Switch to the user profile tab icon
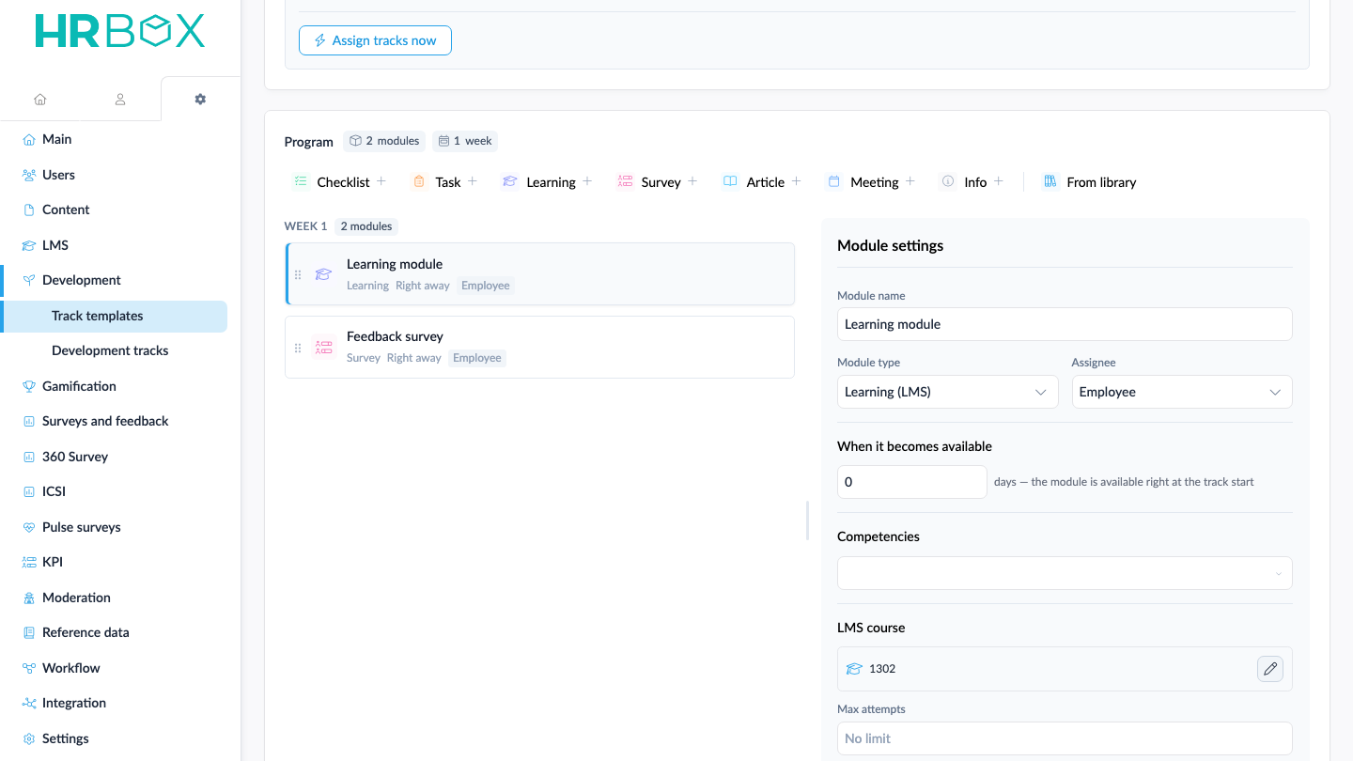Image resolution: width=1353 pixels, height=761 pixels. [x=120, y=99]
